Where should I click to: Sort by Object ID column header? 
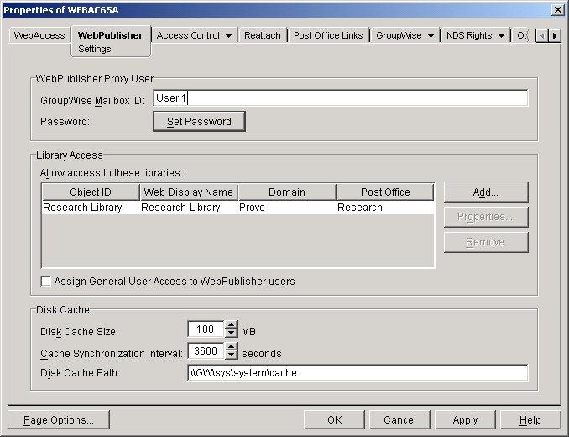[x=91, y=192]
